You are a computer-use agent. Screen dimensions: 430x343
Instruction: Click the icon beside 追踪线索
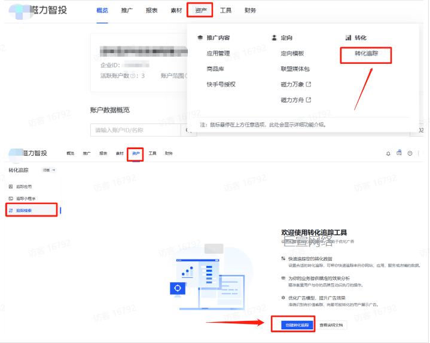[x=11, y=211]
